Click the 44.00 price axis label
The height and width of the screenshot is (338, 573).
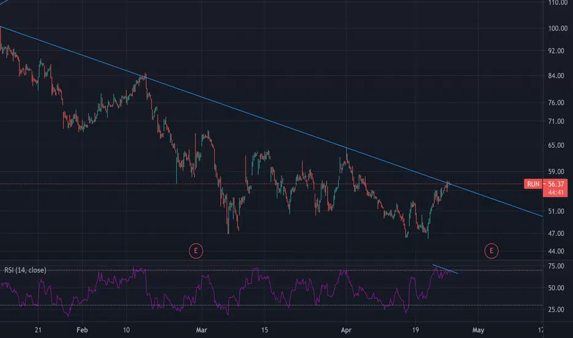tap(556, 251)
